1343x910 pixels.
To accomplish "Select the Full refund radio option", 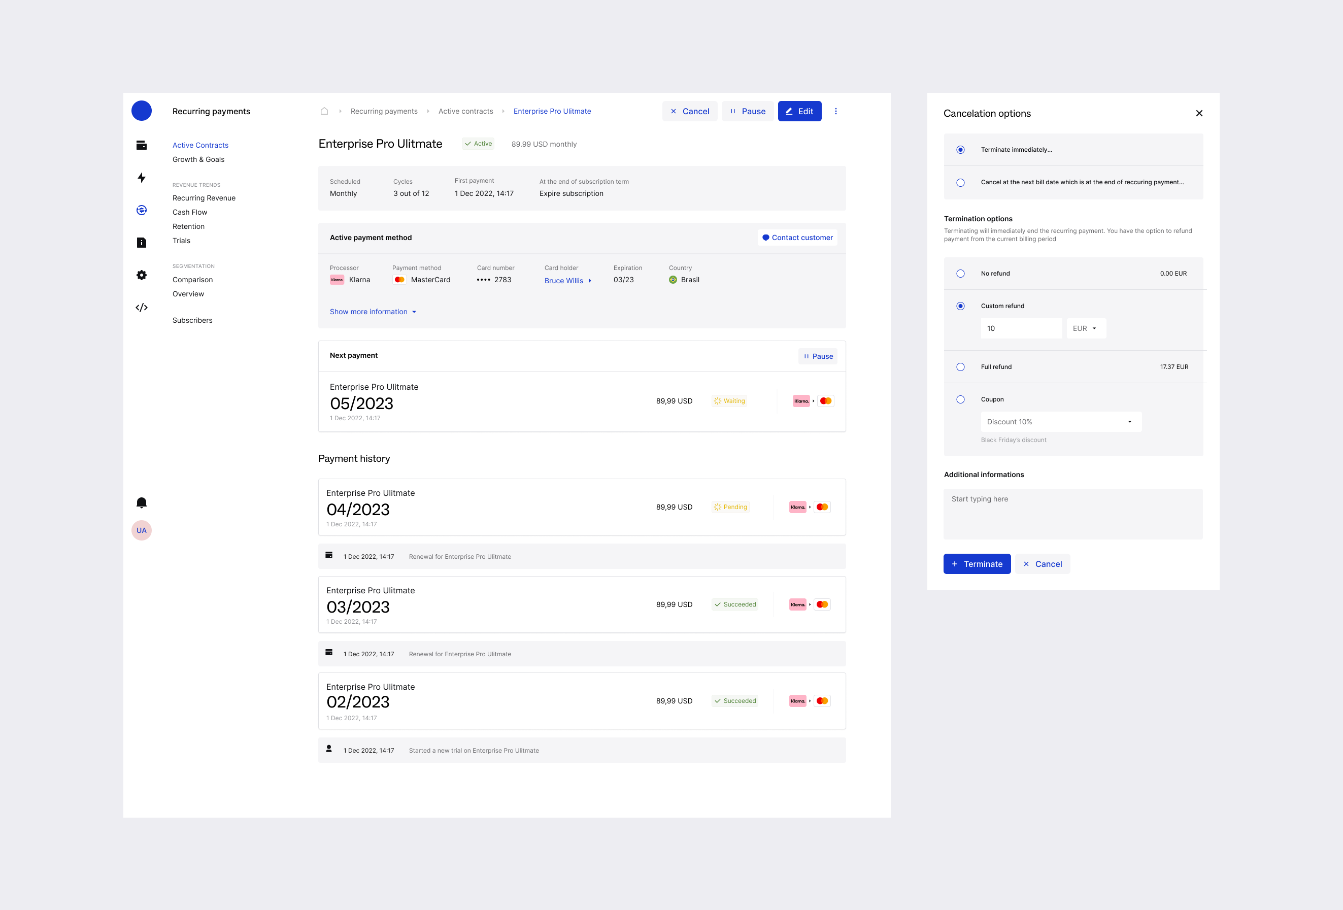I will (960, 367).
